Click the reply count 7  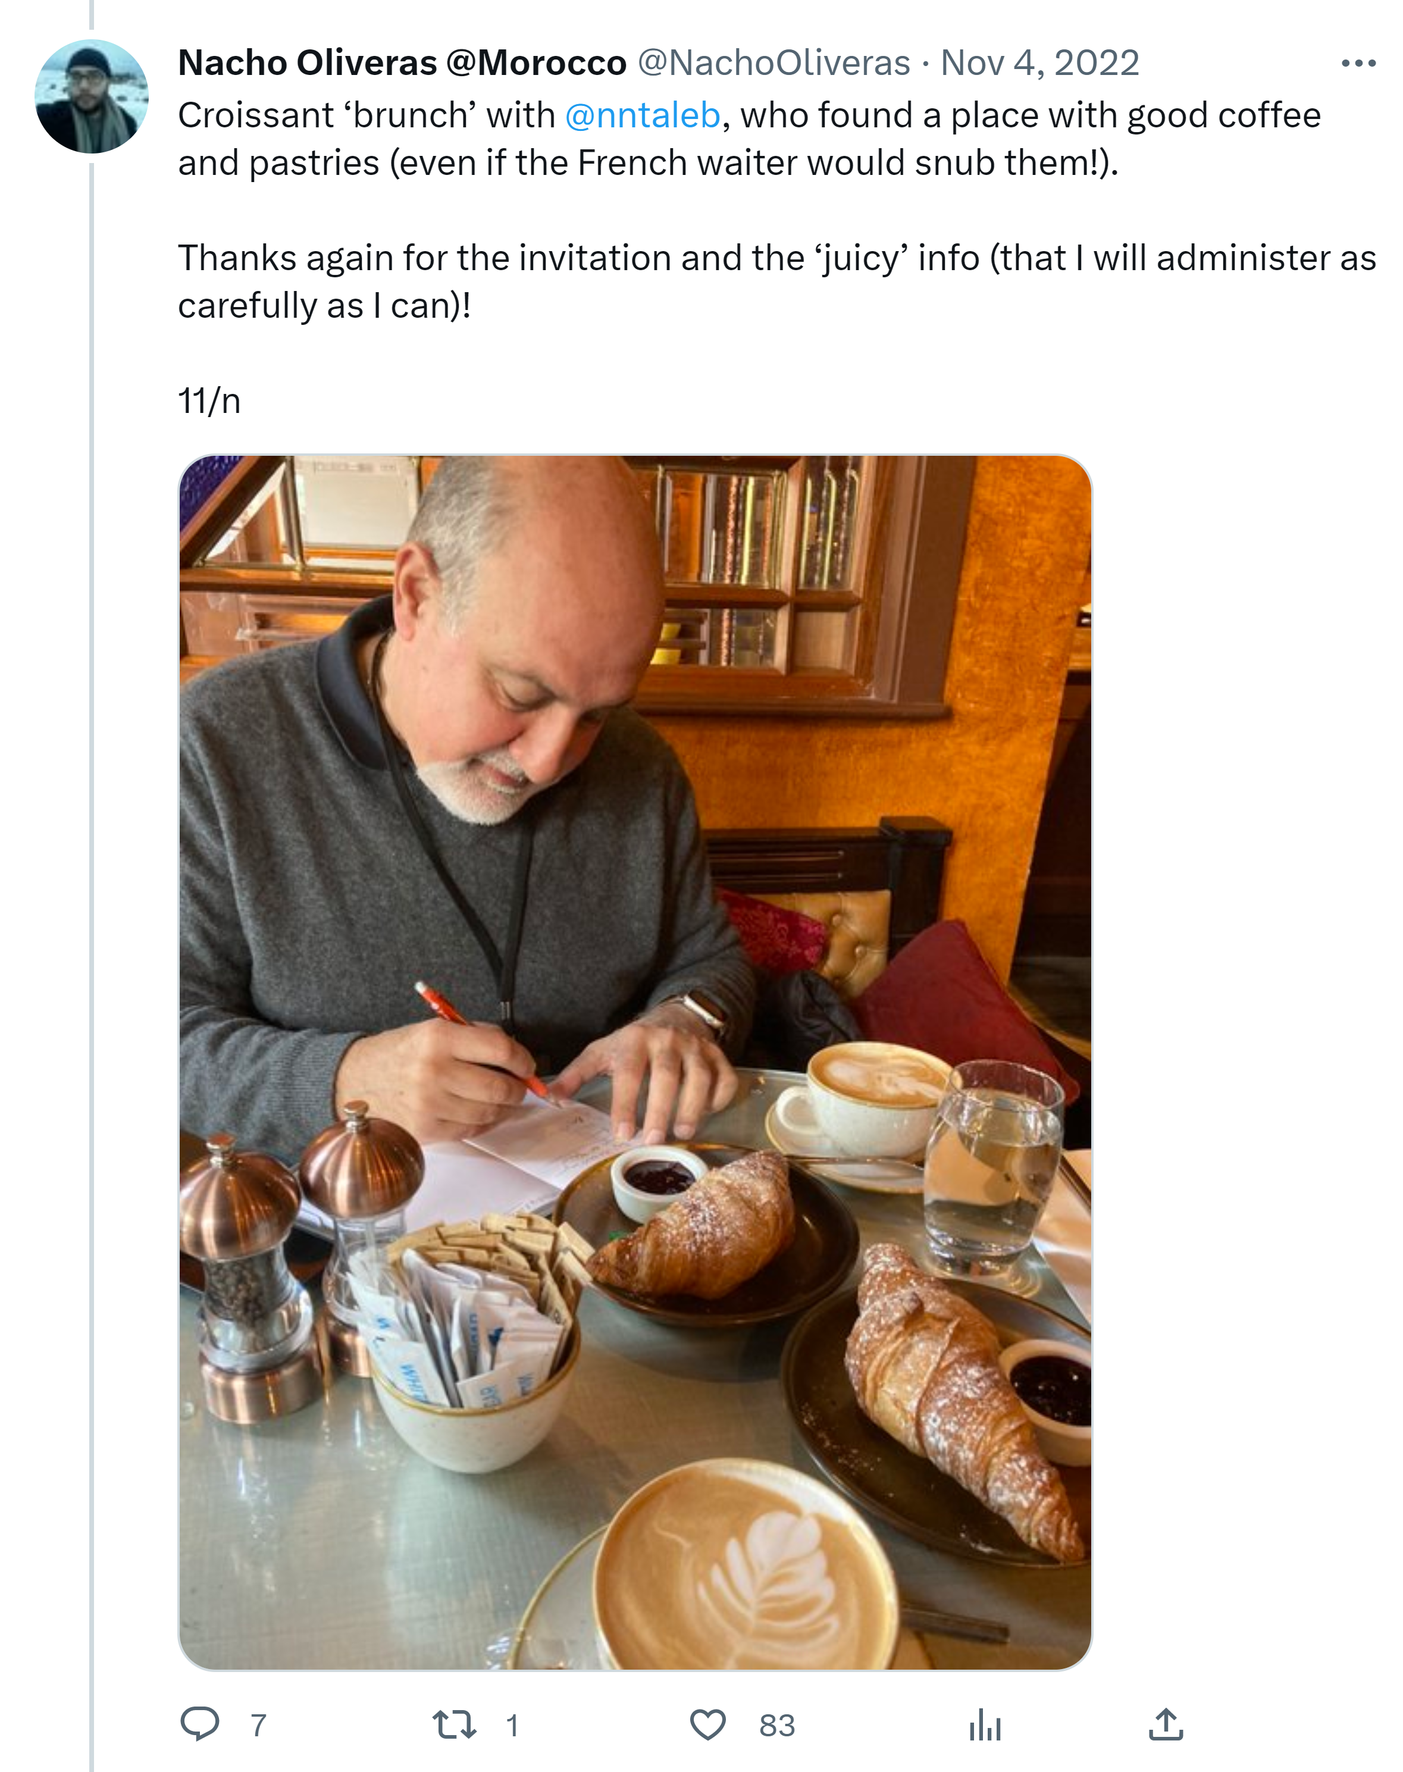(x=258, y=1724)
